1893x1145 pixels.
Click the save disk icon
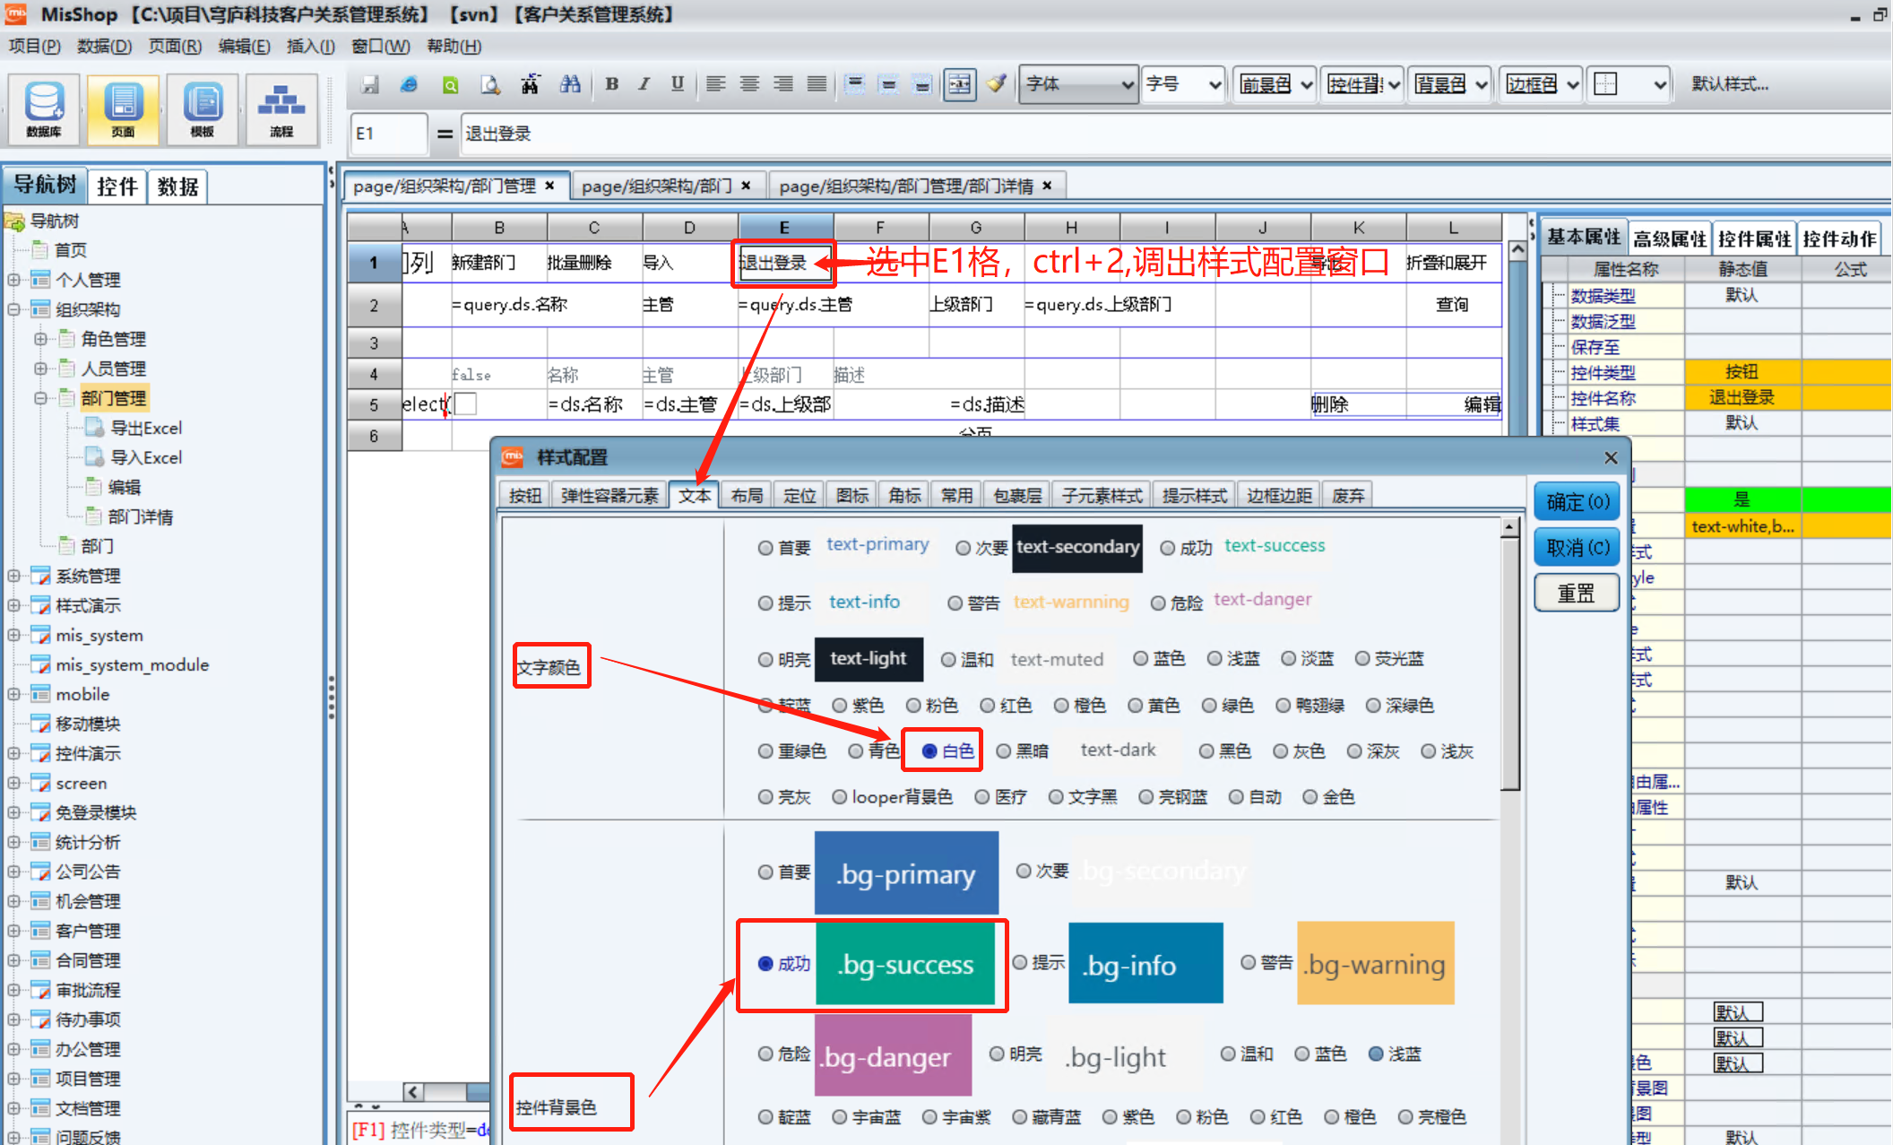pos(369,84)
